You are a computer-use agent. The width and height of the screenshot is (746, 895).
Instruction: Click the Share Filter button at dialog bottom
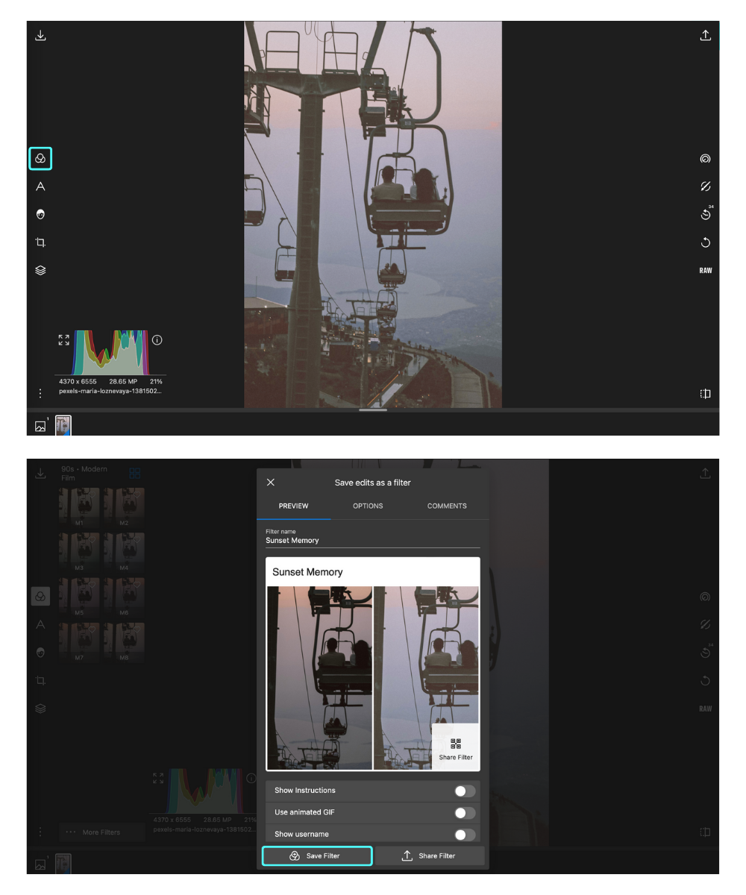(x=430, y=855)
